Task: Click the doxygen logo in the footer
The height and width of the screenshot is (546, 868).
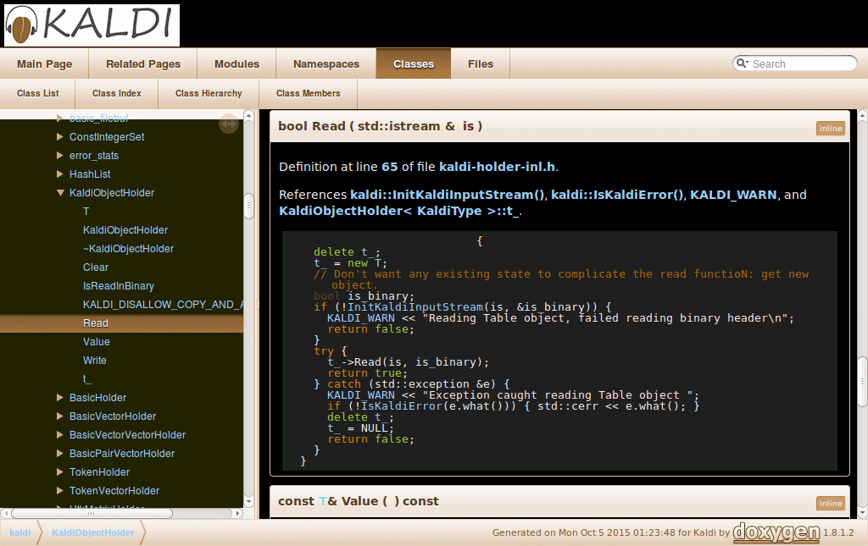Action: click(x=776, y=532)
